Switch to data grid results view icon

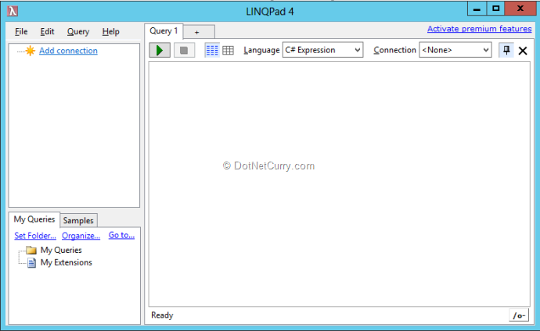228,51
